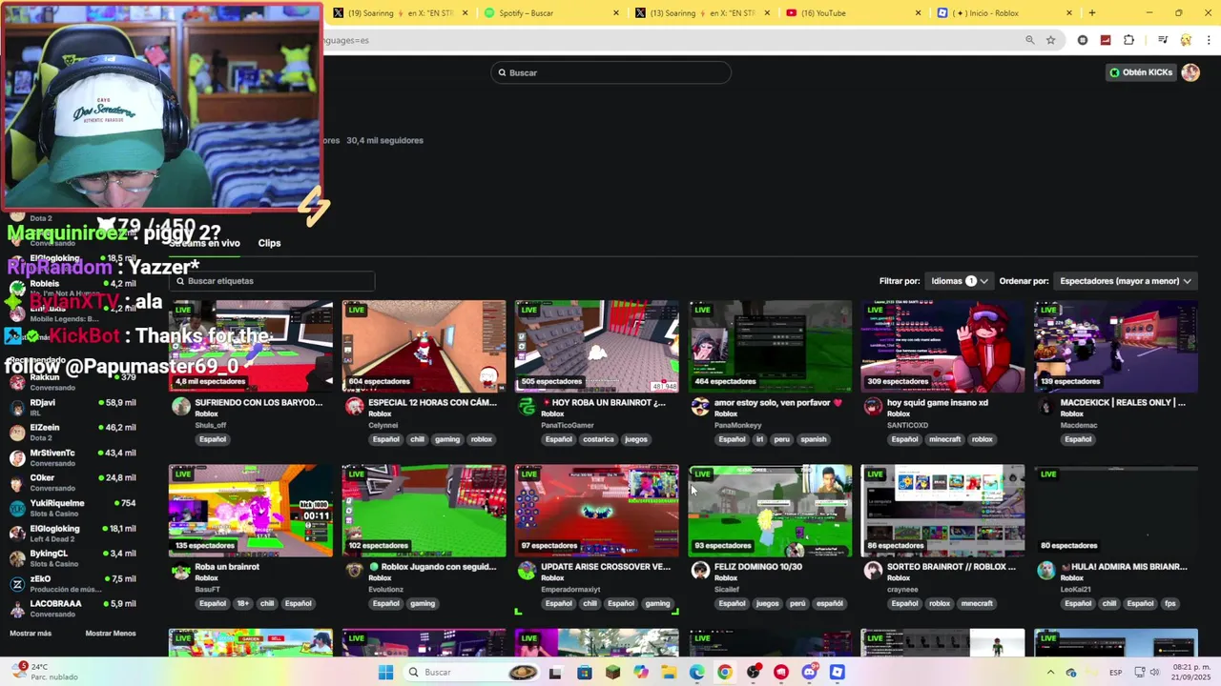
Task: Open the SUFRIENDO CON LOS BARYOD stream thumbnail
Action: (251, 346)
